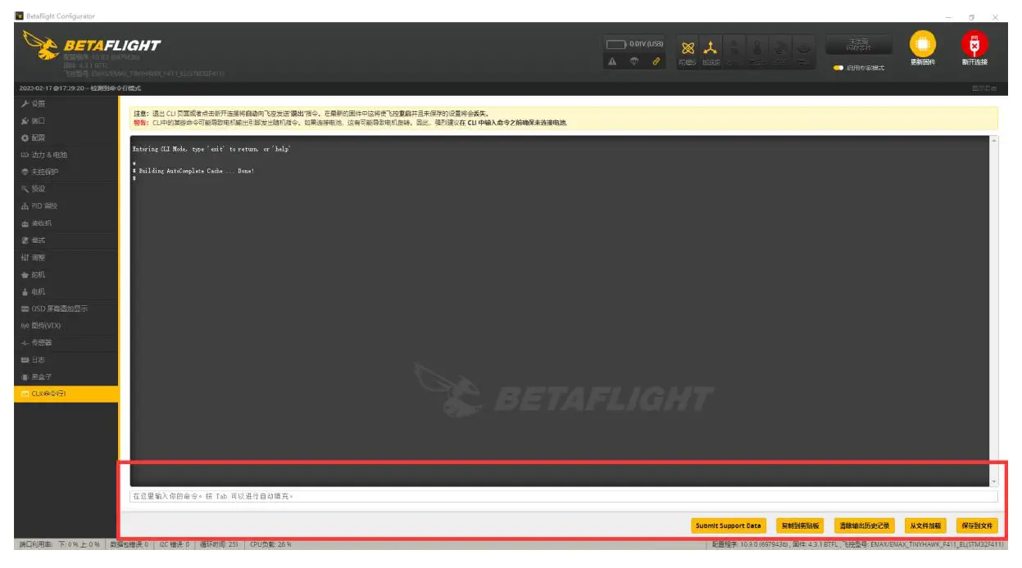
Task: Click the dataflash chip status box
Action: (858, 45)
